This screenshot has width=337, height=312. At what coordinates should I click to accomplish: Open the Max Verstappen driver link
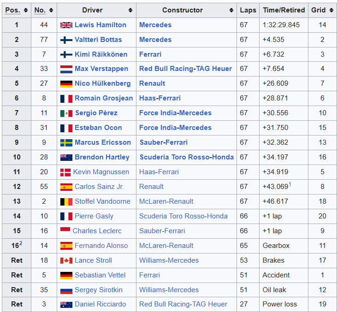(x=101, y=69)
